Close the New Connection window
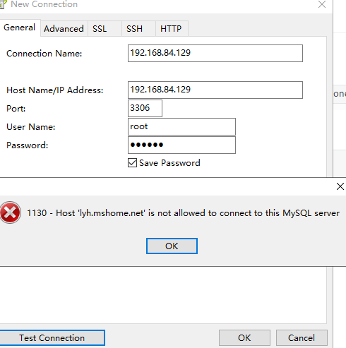The image size is (346, 348). [322, 4]
